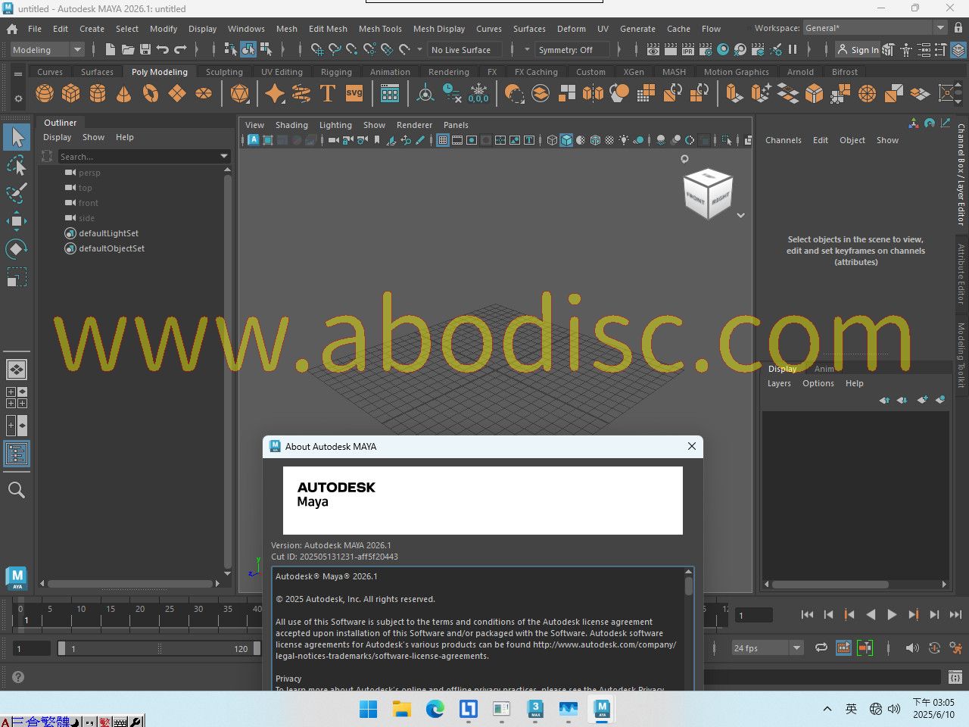Screen dimensions: 969x727
Task: Click the SVG import shelf icon
Action: pos(354,93)
